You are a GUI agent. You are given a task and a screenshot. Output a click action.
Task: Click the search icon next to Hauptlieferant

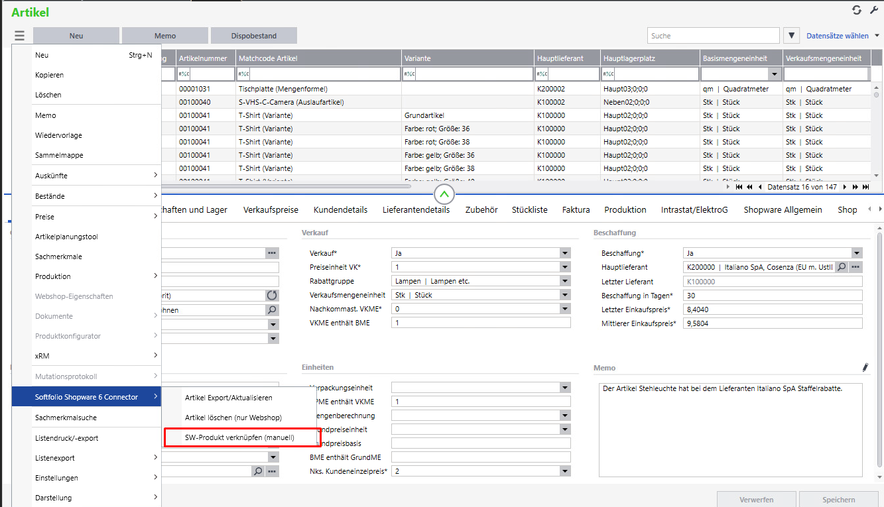tap(841, 266)
